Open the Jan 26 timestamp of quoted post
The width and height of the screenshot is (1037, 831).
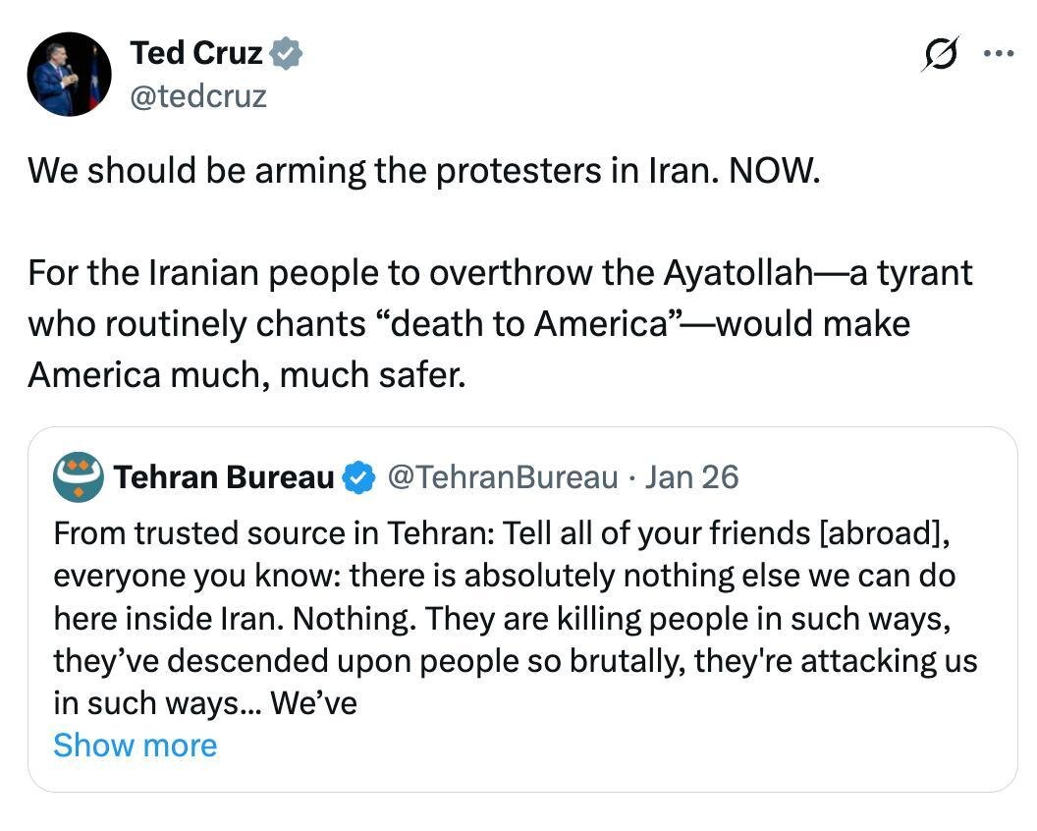(692, 477)
